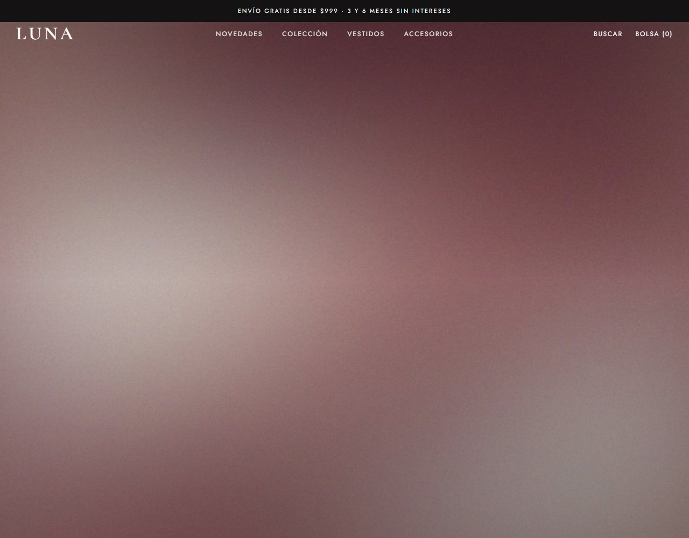Click the LUNA brand logo
This screenshot has width=689, height=538.
pos(45,34)
